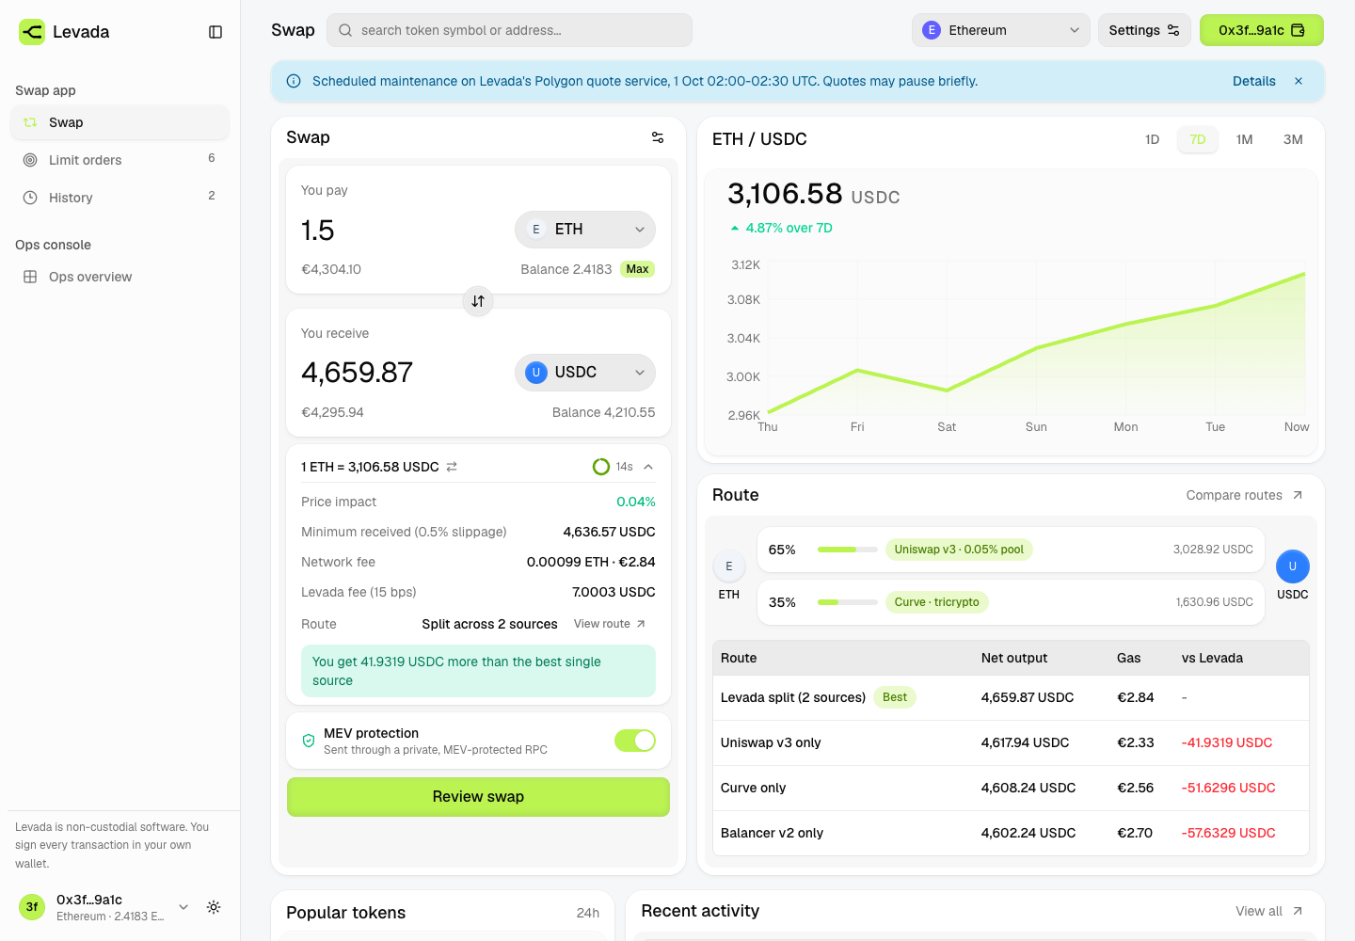Select the 1D chart range

click(x=1152, y=139)
